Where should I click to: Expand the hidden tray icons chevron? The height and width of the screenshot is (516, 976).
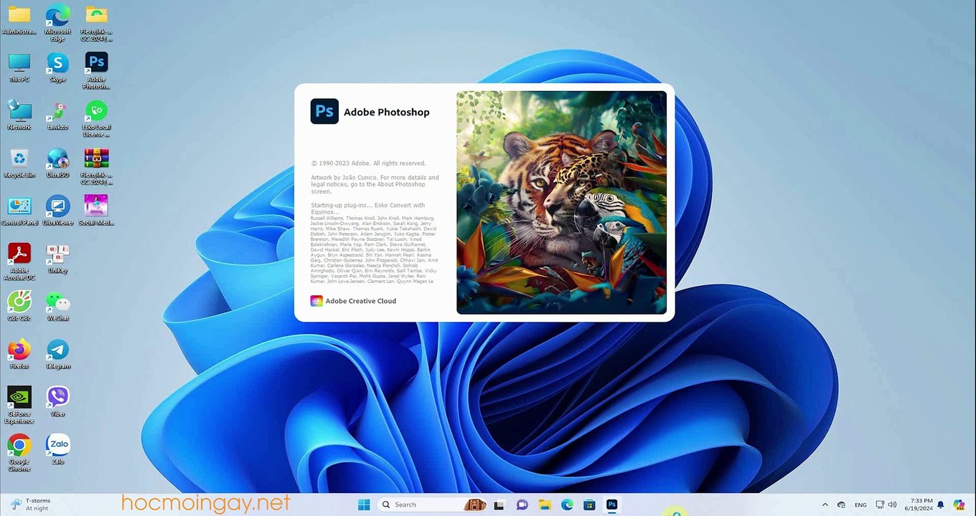tap(825, 505)
